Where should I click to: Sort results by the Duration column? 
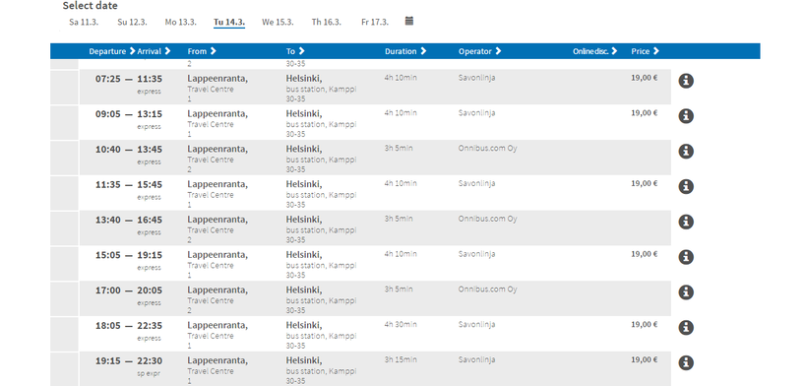tap(405, 51)
